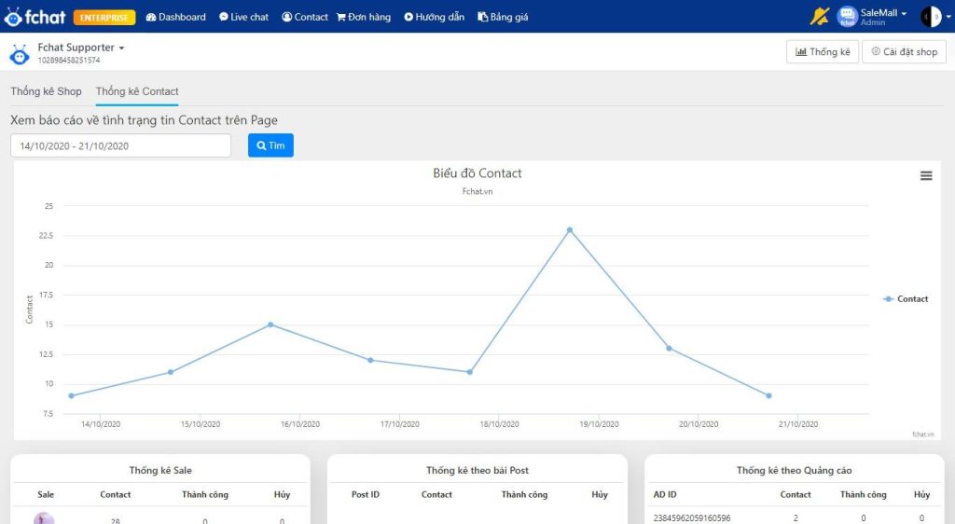Open Live chat from the top menu
This screenshot has height=524, width=955.
(243, 17)
